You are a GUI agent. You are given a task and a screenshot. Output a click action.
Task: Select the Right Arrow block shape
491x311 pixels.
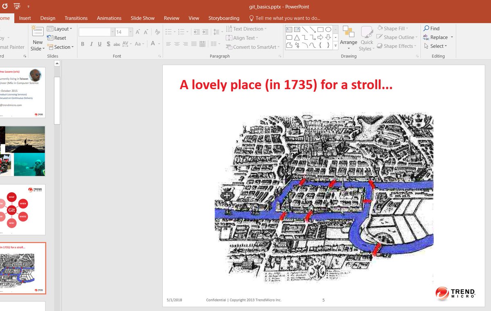pos(320,37)
